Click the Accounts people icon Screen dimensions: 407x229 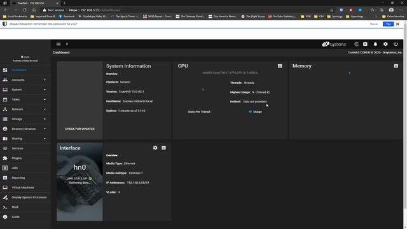pyautogui.click(x=5, y=80)
